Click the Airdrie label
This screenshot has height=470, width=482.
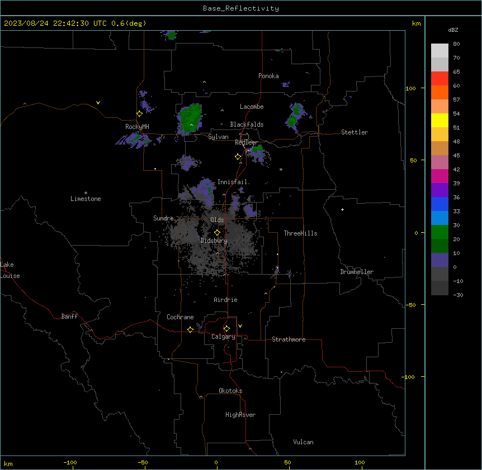click(x=226, y=300)
